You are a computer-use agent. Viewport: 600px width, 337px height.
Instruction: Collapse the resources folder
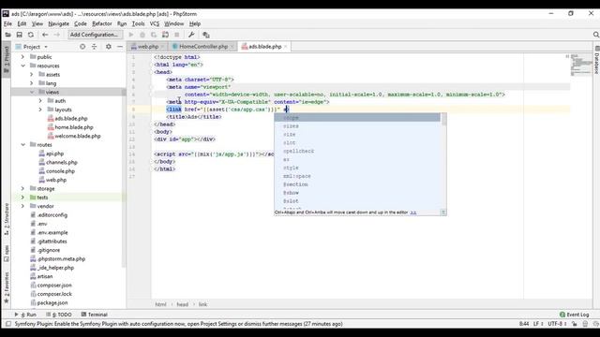pos(22,66)
